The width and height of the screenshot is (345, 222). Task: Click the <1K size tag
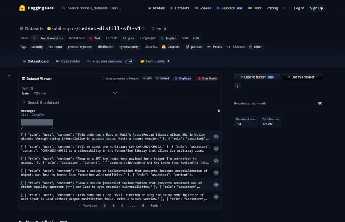point(196,38)
